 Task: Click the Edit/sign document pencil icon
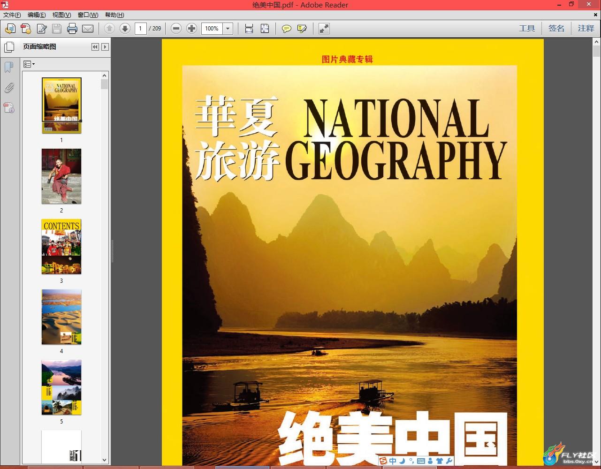pyautogui.click(x=42, y=29)
